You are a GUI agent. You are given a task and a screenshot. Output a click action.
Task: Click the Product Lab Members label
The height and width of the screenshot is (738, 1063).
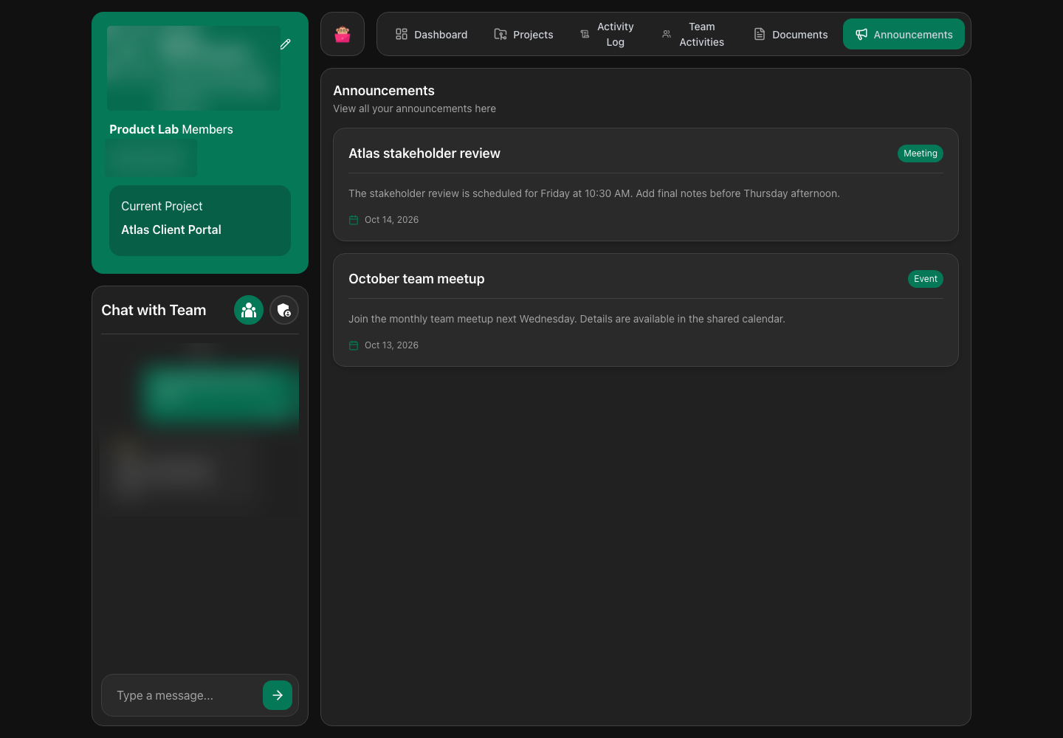click(x=171, y=129)
